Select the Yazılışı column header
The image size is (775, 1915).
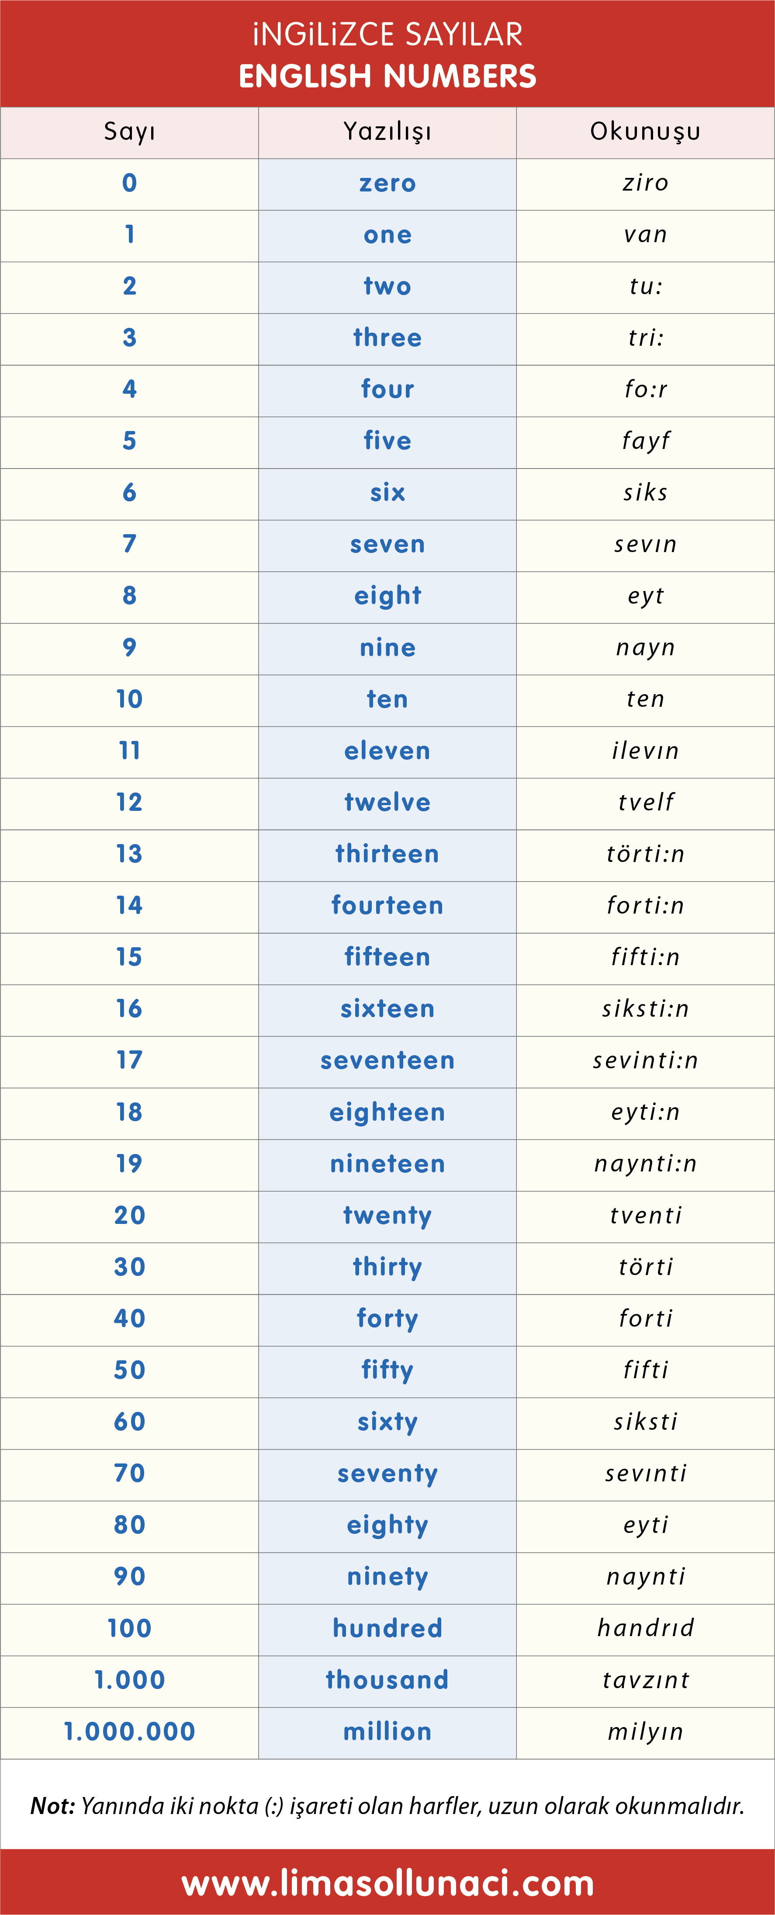click(x=387, y=132)
